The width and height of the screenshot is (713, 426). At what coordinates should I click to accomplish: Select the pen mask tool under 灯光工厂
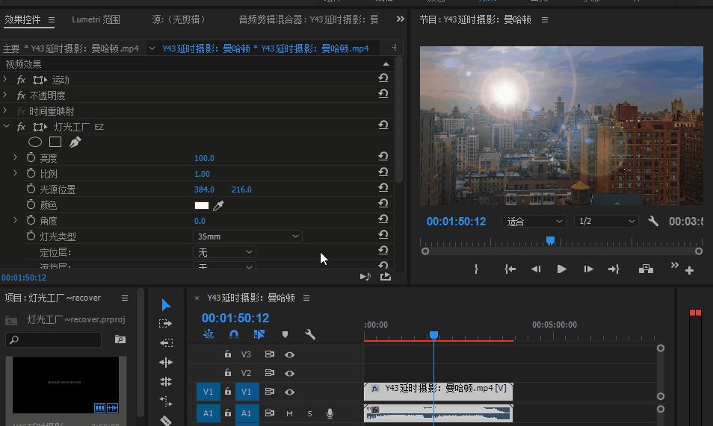(x=75, y=142)
